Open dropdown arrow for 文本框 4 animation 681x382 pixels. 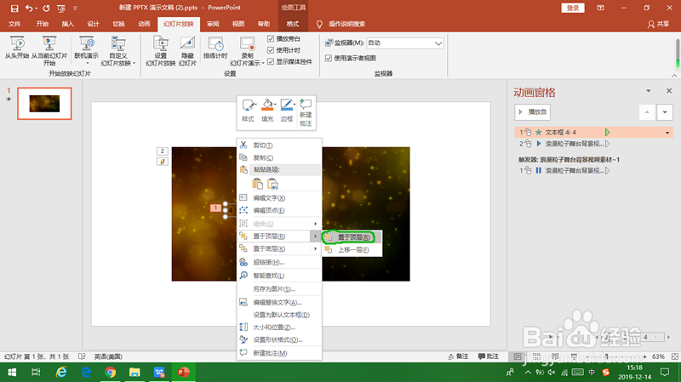pyautogui.click(x=667, y=133)
